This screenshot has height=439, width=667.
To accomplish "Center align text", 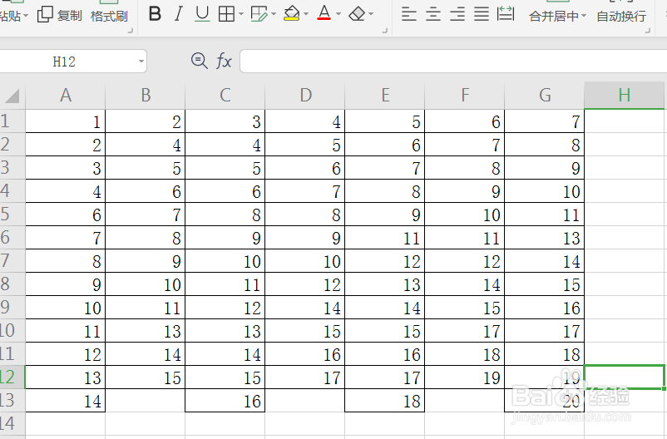I will (433, 14).
